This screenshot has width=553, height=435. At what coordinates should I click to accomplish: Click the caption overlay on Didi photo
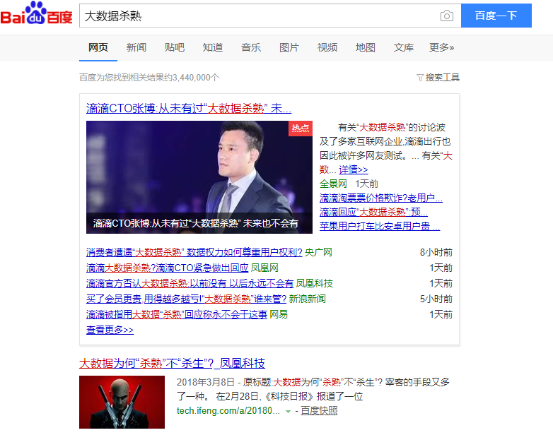(x=199, y=223)
